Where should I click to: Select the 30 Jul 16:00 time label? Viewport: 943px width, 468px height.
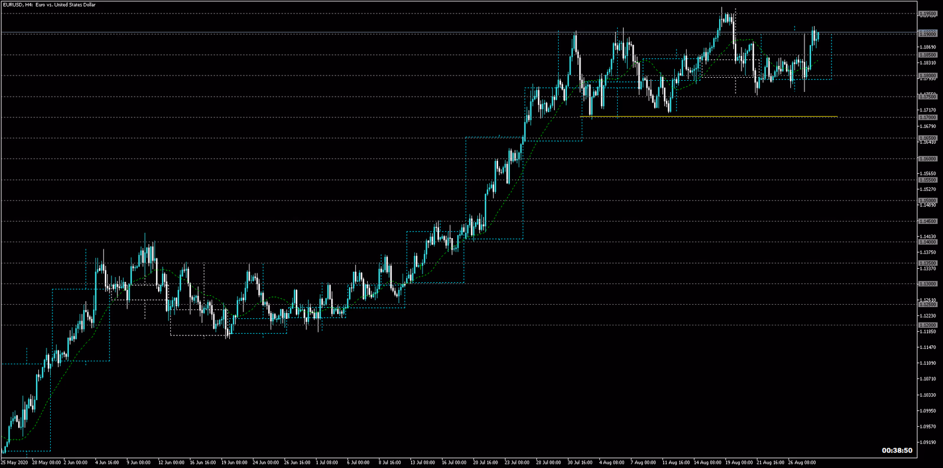point(581,463)
